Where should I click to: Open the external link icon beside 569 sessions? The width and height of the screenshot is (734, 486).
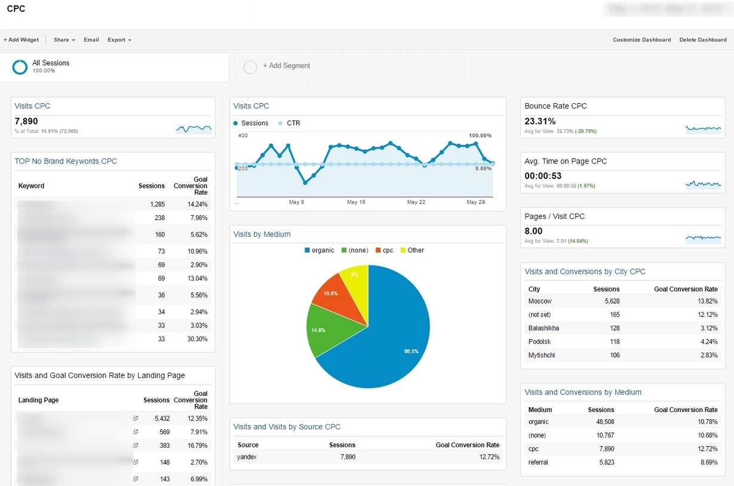click(136, 432)
